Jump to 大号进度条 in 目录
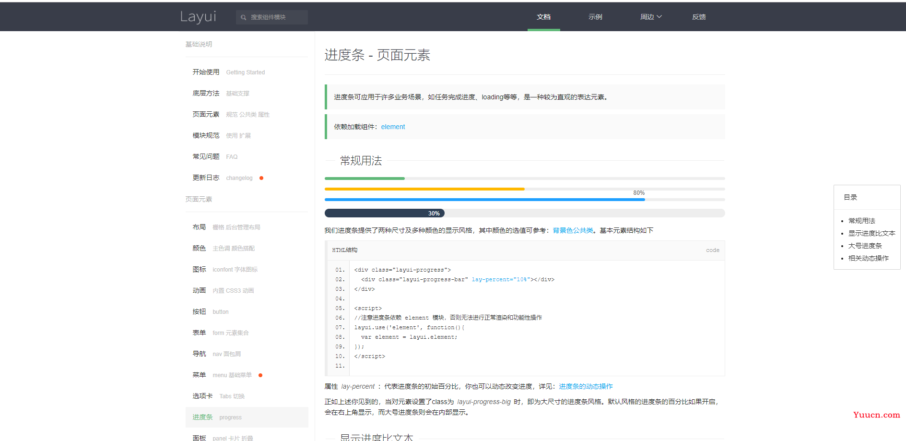 (865, 246)
